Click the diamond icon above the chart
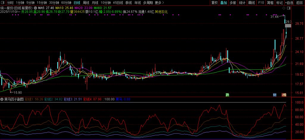This screenshot has width=305, height=140. coord(284,8)
